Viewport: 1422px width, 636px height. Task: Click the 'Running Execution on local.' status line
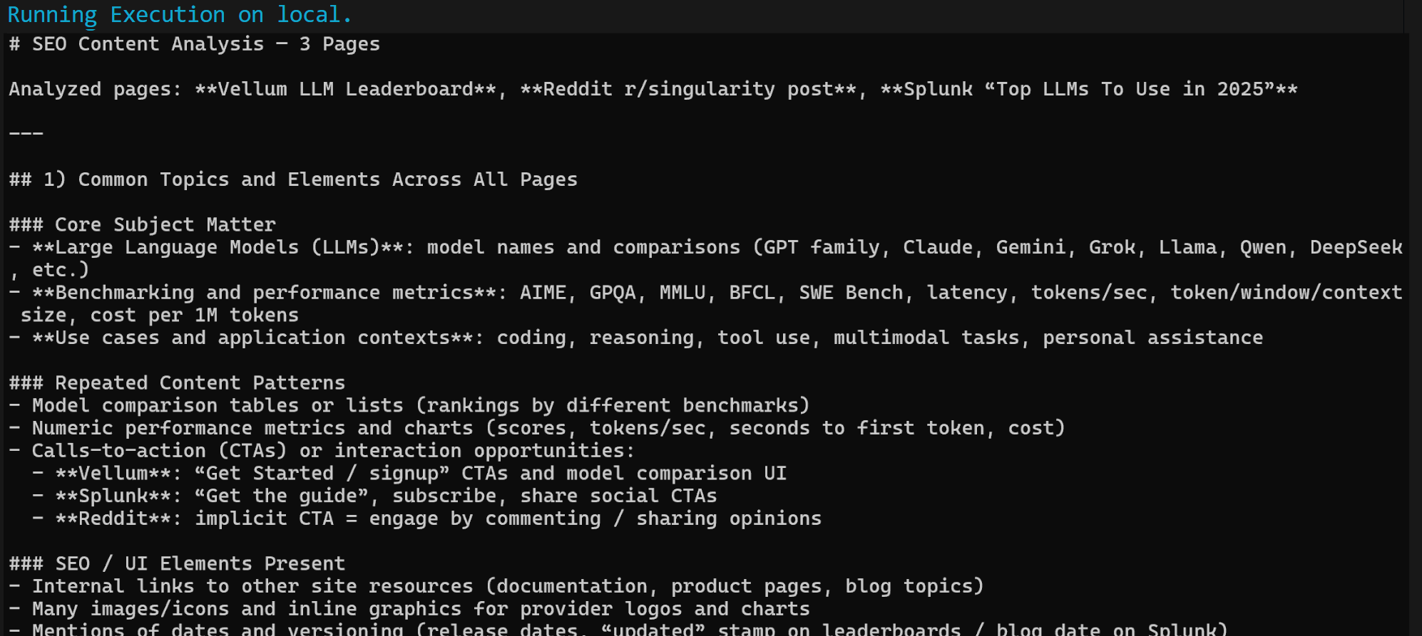point(179,15)
